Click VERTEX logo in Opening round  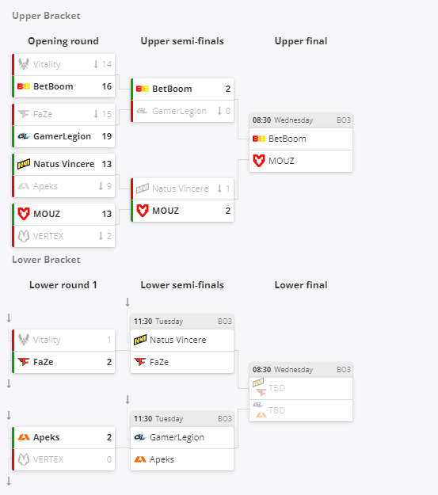(24, 236)
